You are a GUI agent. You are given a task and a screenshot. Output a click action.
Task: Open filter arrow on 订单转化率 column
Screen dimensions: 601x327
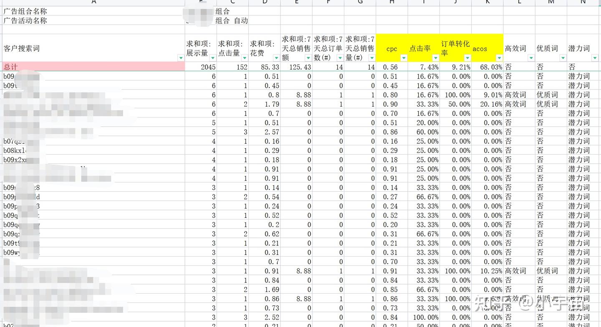(467, 58)
